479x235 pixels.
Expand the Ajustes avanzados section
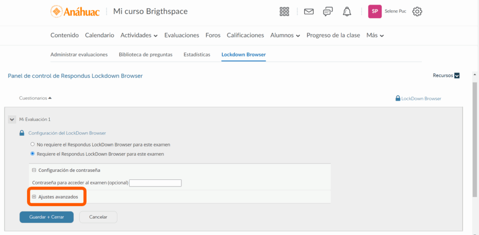coord(34,197)
